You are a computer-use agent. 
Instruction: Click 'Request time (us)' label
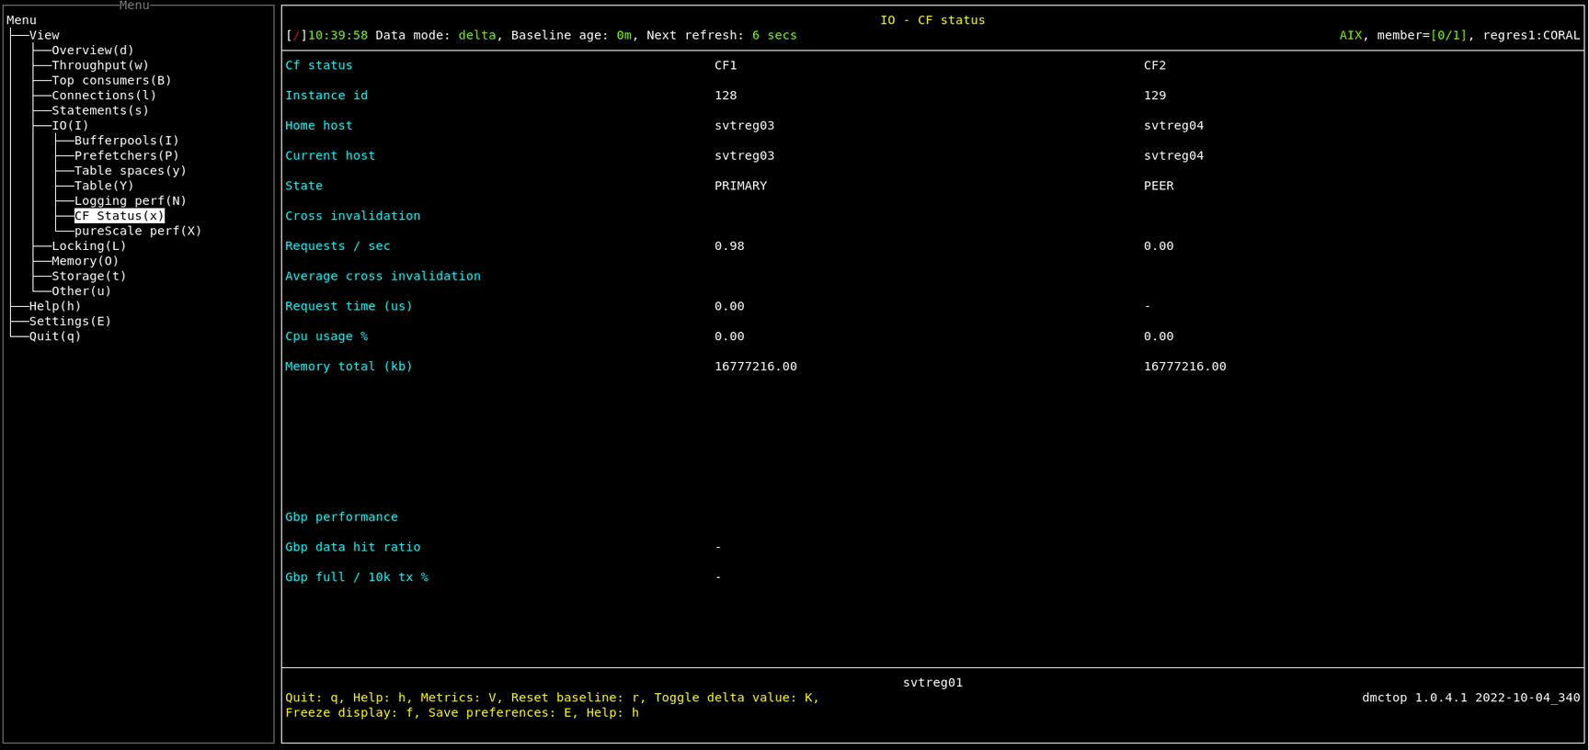pyautogui.click(x=349, y=306)
